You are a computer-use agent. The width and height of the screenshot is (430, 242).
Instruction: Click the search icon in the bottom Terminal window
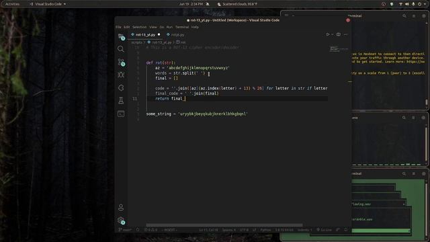(404, 173)
